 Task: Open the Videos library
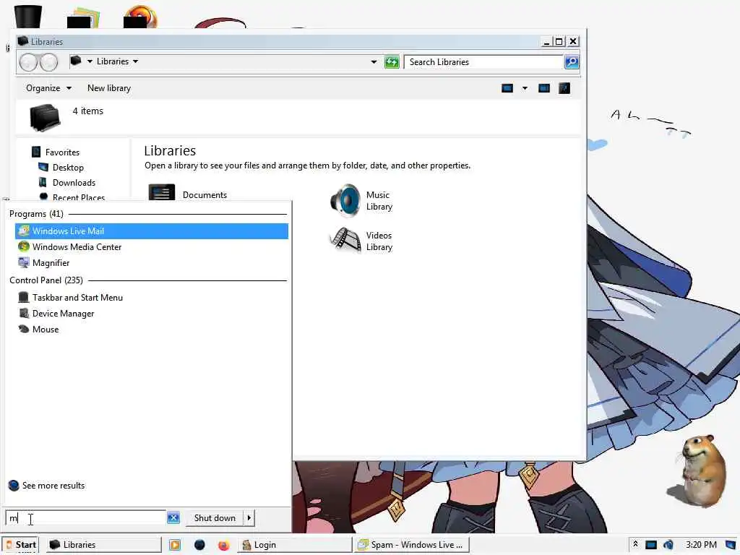pos(362,241)
